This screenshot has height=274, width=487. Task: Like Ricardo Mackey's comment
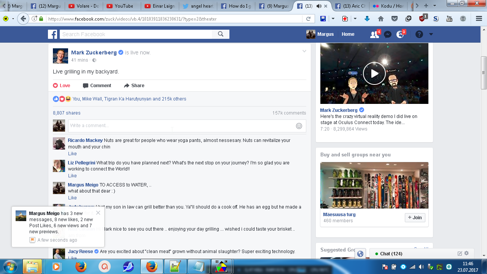72,154
